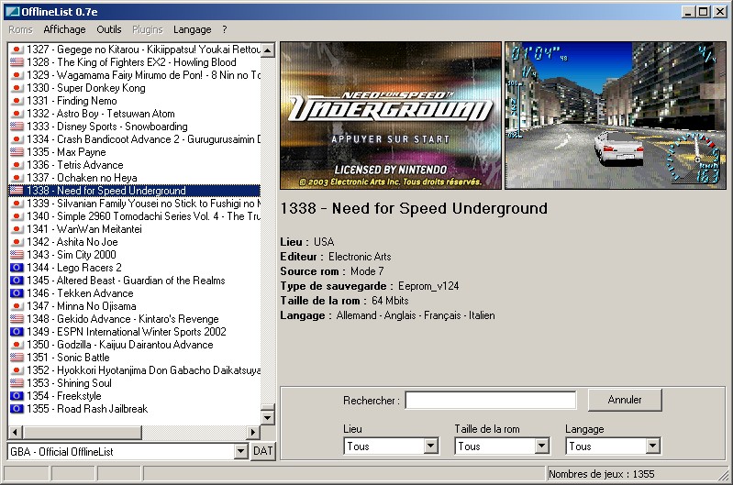Click the Europe flag icon next to 1345 Altered Beast
733x485 pixels.
coord(17,281)
